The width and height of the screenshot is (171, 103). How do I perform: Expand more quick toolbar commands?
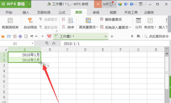pos(36,36)
